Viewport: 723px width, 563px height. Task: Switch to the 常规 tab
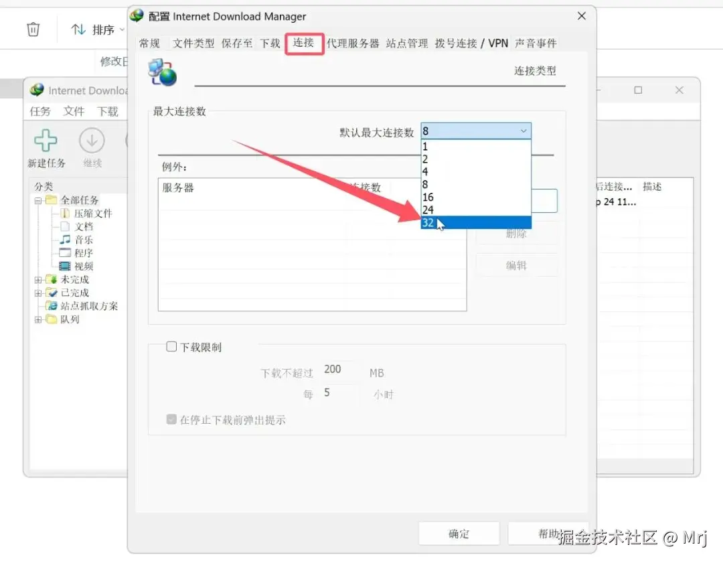[x=149, y=44]
